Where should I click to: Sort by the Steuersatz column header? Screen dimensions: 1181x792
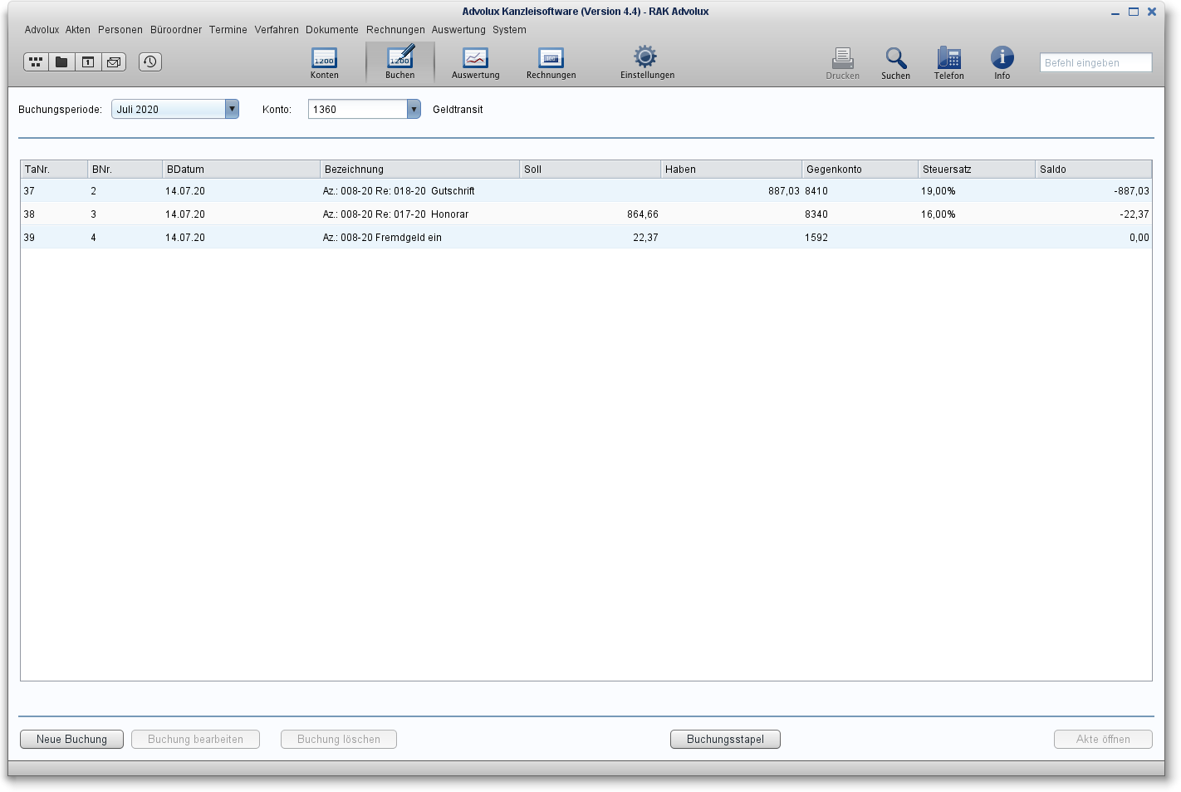point(977,169)
